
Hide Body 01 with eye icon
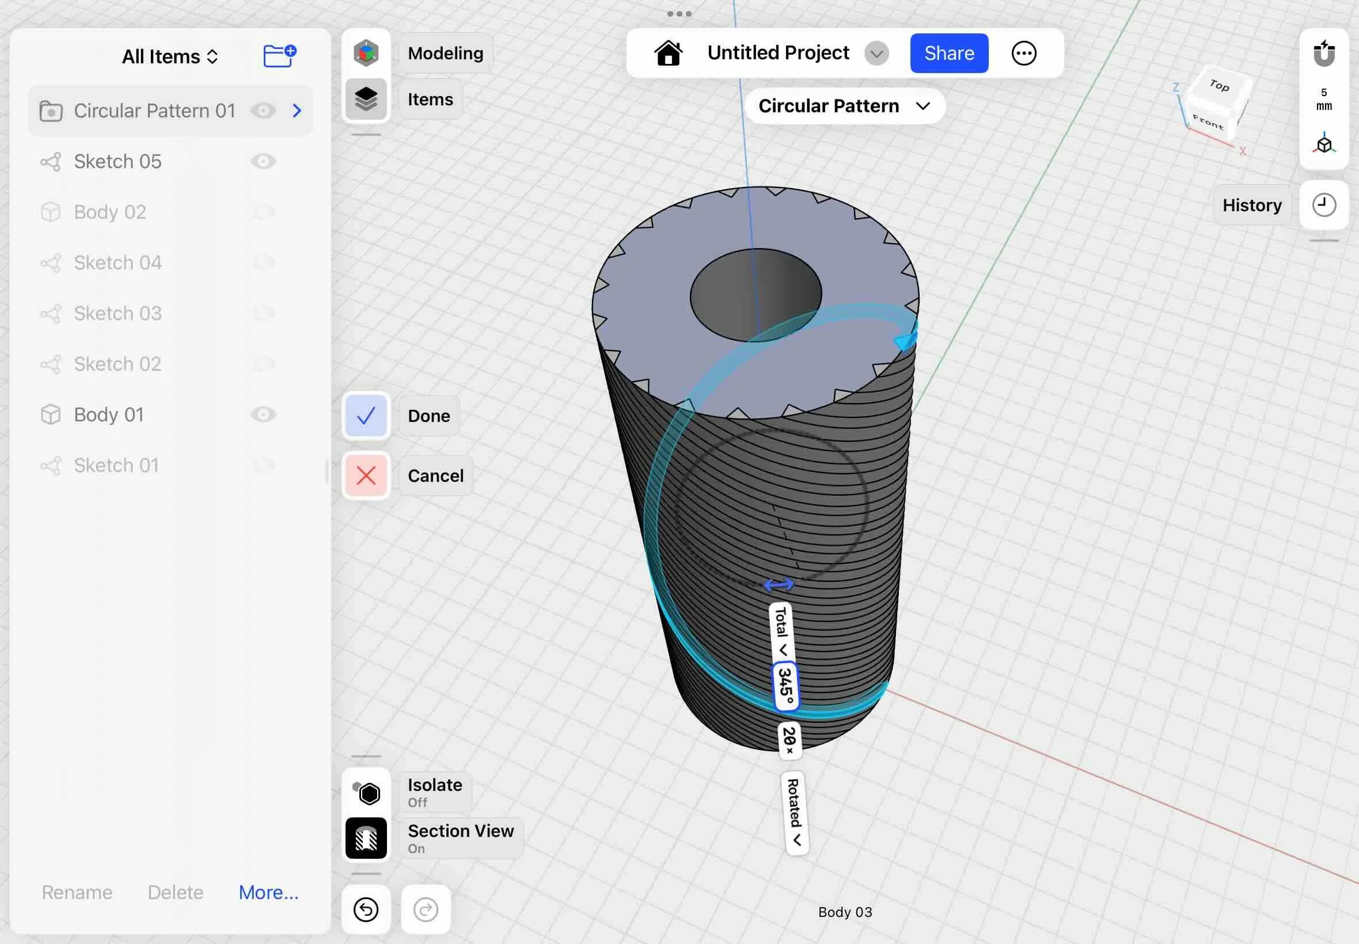tap(263, 414)
